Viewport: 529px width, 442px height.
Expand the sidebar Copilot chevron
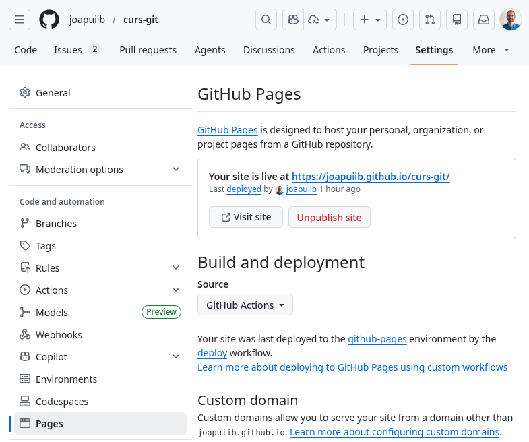click(x=176, y=356)
